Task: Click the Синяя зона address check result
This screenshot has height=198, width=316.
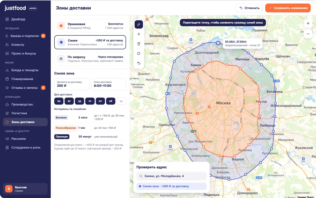Action: (171, 186)
